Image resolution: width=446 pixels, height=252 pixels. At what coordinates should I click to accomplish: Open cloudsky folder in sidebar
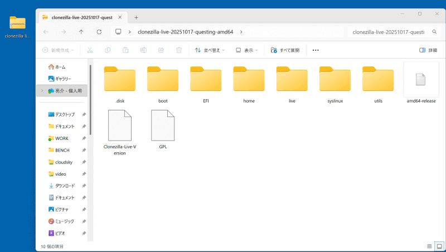[x=60, y=162]
